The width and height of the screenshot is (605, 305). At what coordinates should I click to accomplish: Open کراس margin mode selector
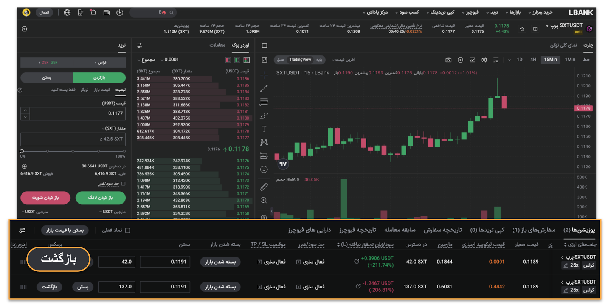[x=99, y=63]
